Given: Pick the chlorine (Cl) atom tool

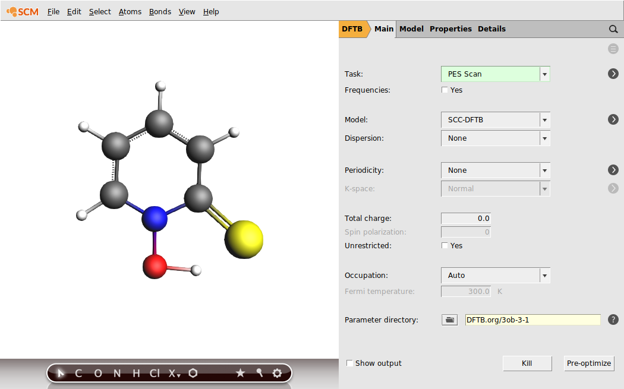Looking at the screenshot, I should click(155, 373).
